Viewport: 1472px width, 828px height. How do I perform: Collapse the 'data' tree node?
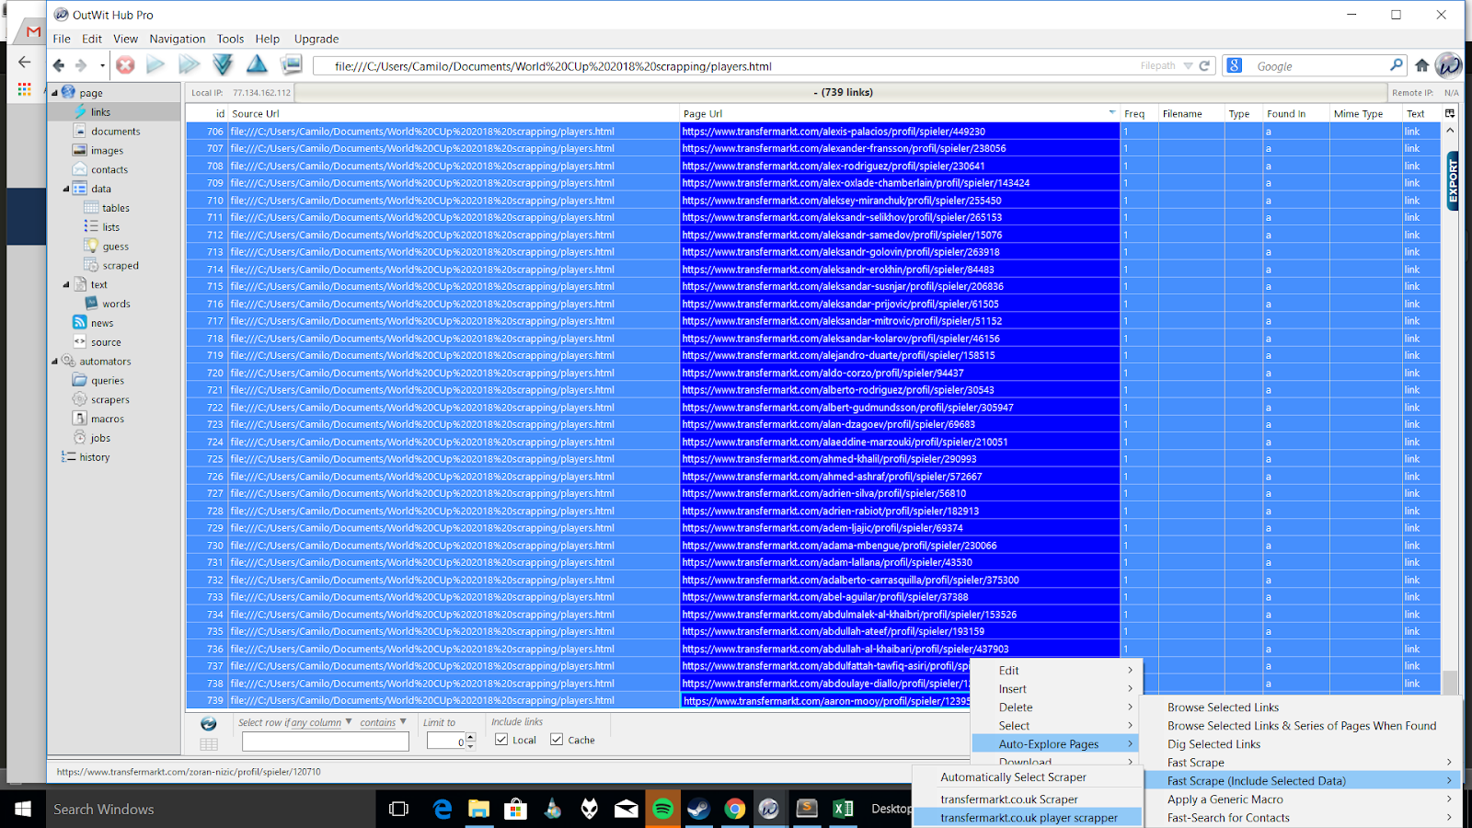click(x=66, y=189)
